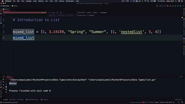
Task: Run the list script with green play button
Action: pyautogui.click(x=168, y=6)
